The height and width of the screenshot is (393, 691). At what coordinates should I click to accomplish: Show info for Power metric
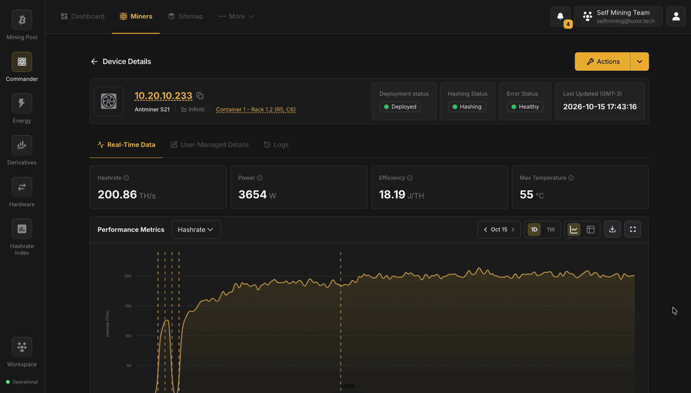tap(259, 178)
